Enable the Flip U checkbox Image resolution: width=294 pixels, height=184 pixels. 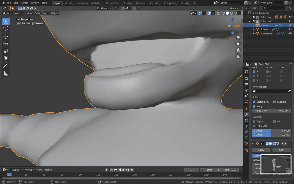[x=254, y=121]
